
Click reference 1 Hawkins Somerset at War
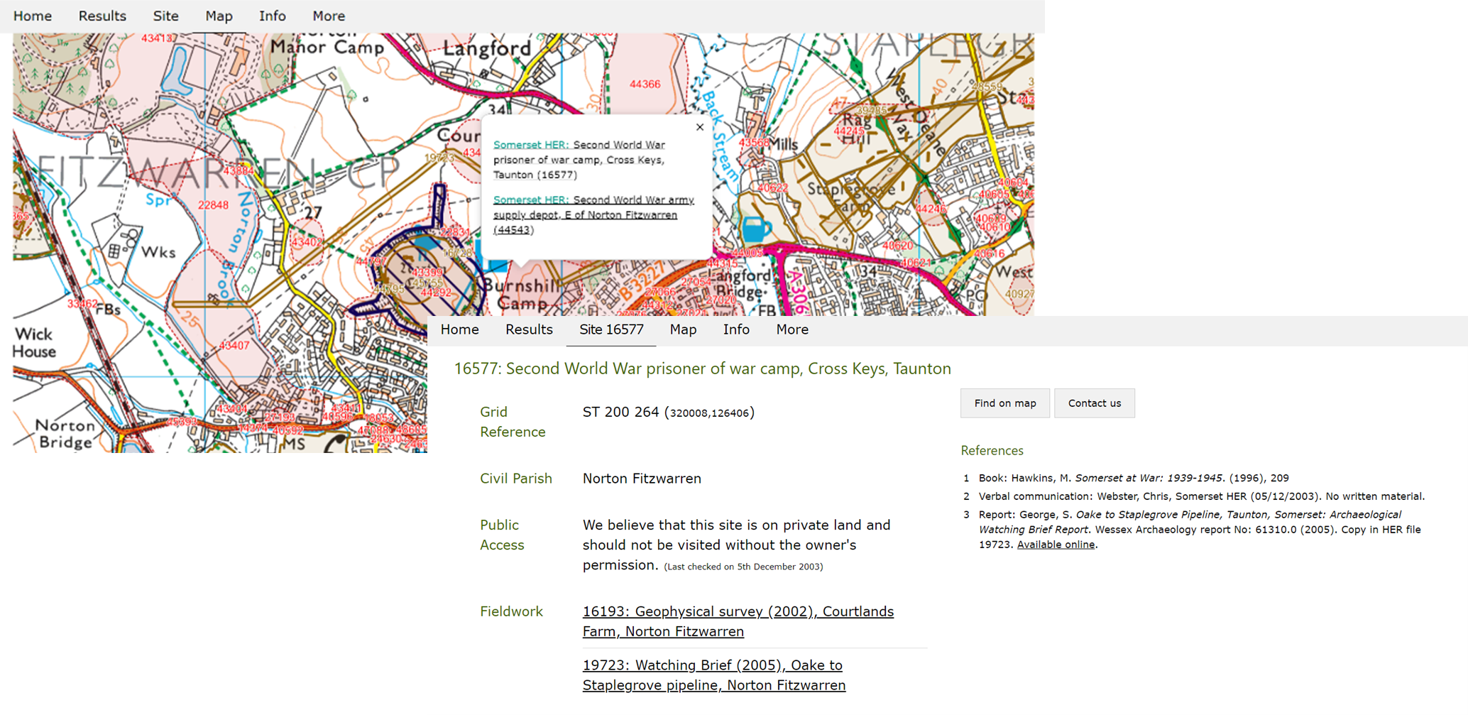coord(1134,479)
